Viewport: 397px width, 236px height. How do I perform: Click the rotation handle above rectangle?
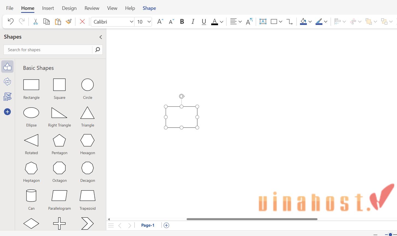click(x=182, y=96)
